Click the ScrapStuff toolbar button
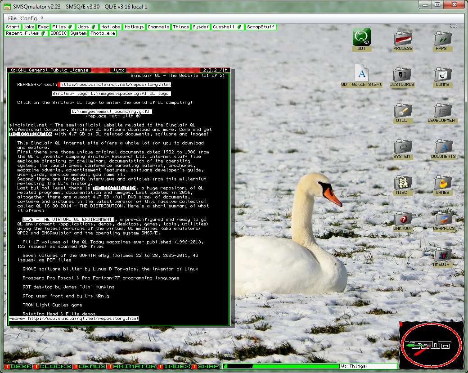The image size is (468, 373). click(x=261, y=27)
